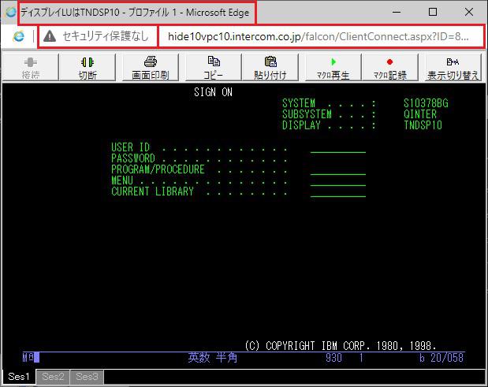Viewport: 488px width, 387px height.
Task: Click the QINTER subsystem value
Action: point(420,114)
